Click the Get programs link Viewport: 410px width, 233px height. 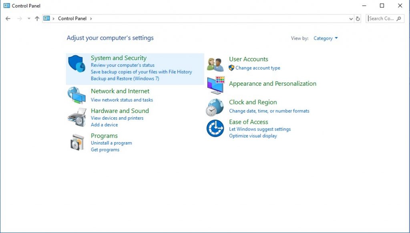[x=105, y=150]
